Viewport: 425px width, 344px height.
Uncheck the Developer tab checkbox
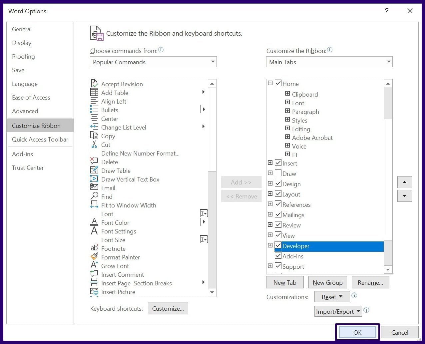coord(278,245)
